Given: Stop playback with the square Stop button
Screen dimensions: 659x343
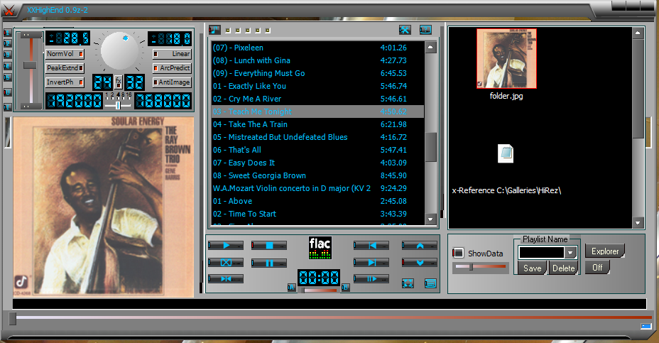Looking at the screenshot, I should [x=269, y=246].
